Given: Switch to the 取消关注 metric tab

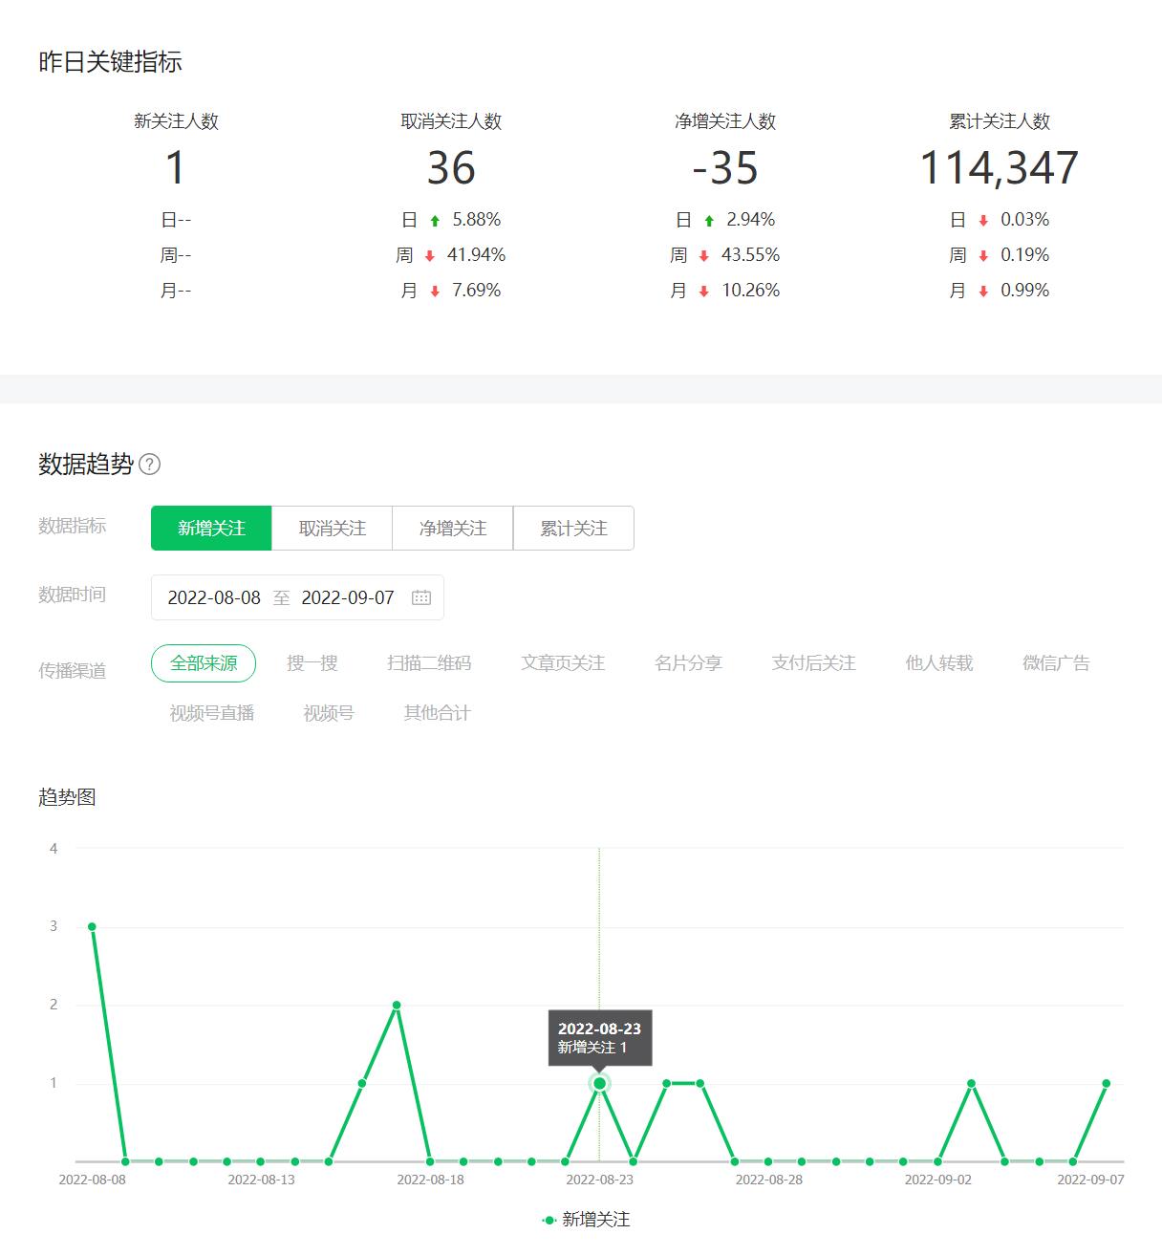Looking at the screenshot, I should click(x=333, y=529).
